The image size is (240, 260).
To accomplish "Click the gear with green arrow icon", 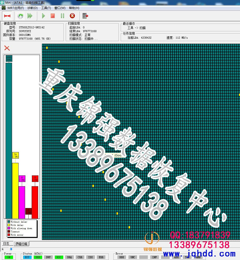I will tap(20, 16).
